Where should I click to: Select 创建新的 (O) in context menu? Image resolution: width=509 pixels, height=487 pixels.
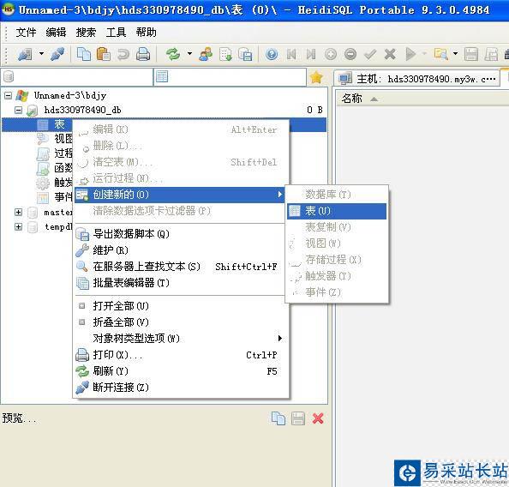(179, 195)
